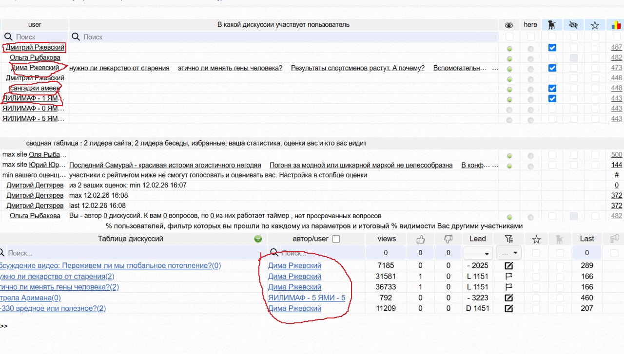
Task: Sort by the views column header
Action: click(x=386, y=239)
